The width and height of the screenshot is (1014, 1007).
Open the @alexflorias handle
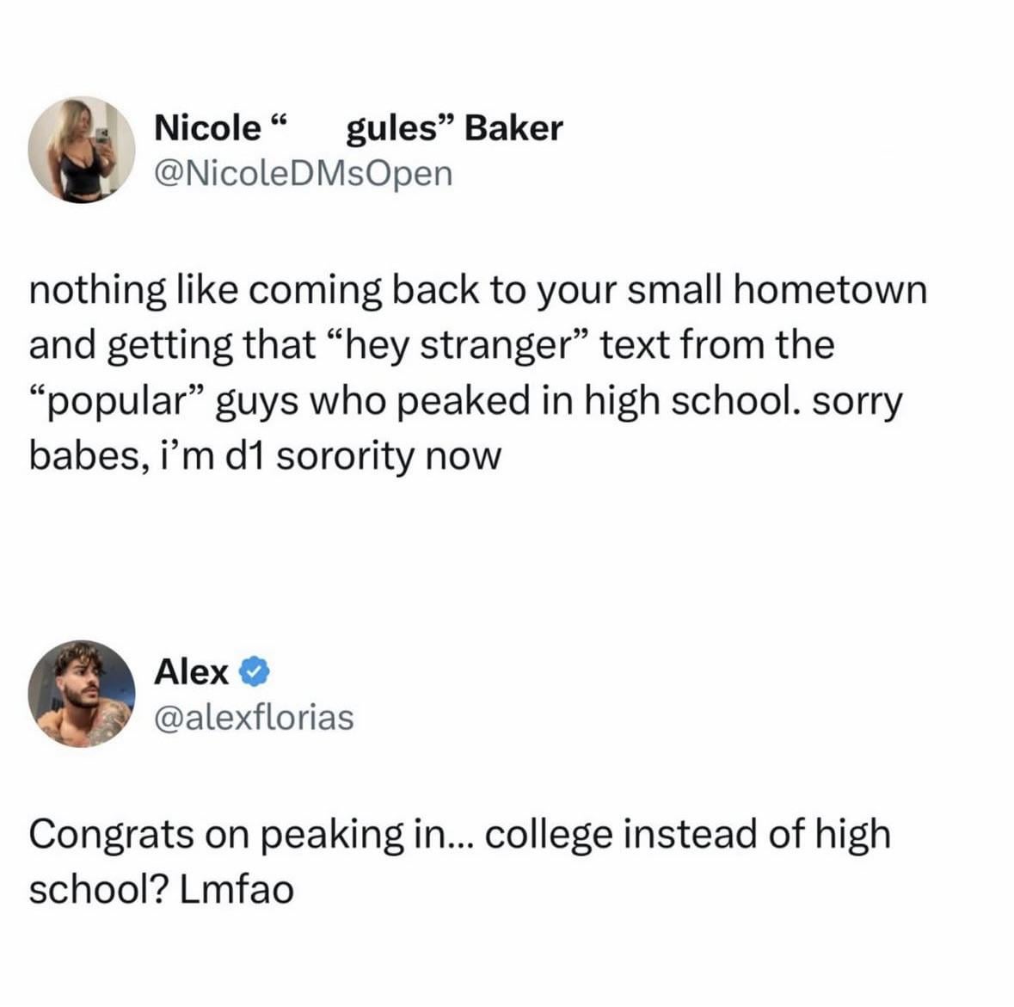pos(254,716)
